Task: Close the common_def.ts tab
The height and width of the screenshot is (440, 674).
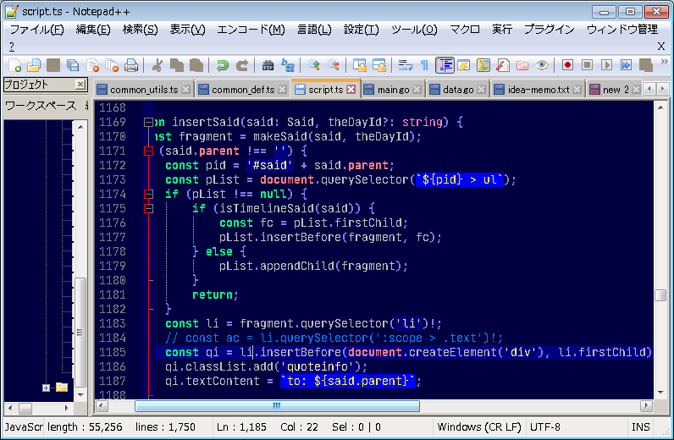Action: click(283, 90)
